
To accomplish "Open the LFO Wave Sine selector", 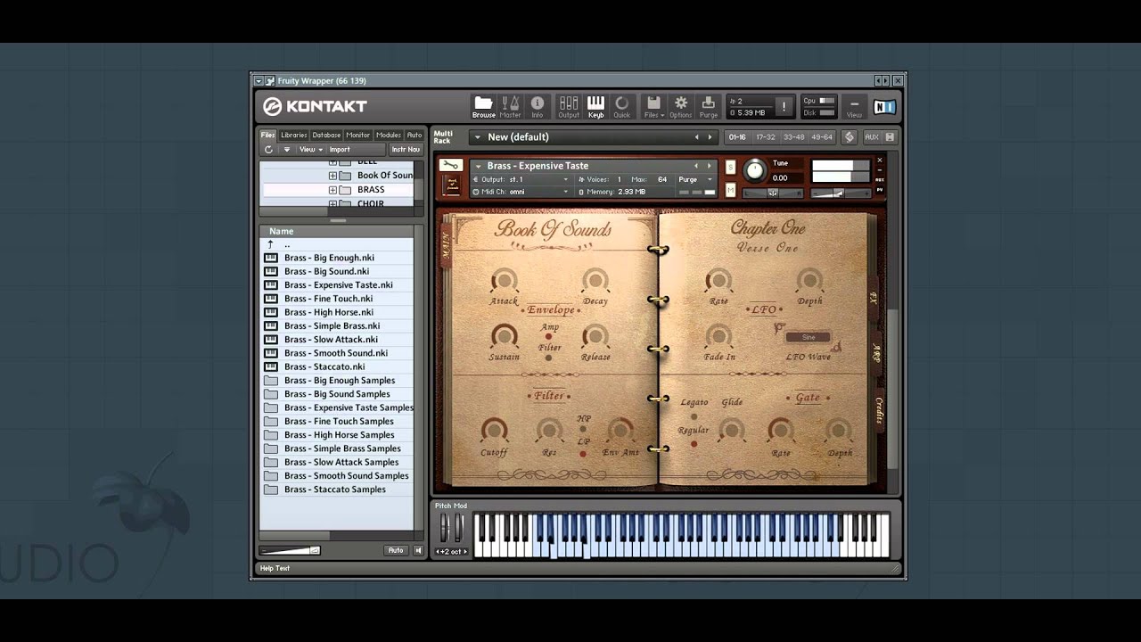I will 809,337.
